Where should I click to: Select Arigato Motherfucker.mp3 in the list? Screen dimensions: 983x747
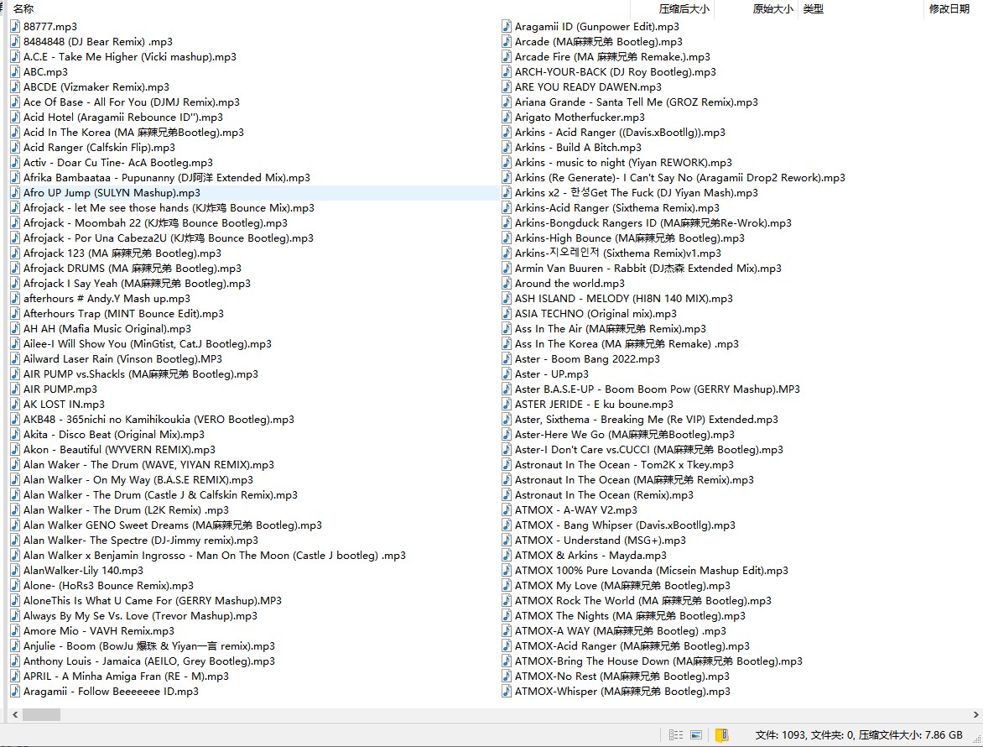tap(580, 117)
